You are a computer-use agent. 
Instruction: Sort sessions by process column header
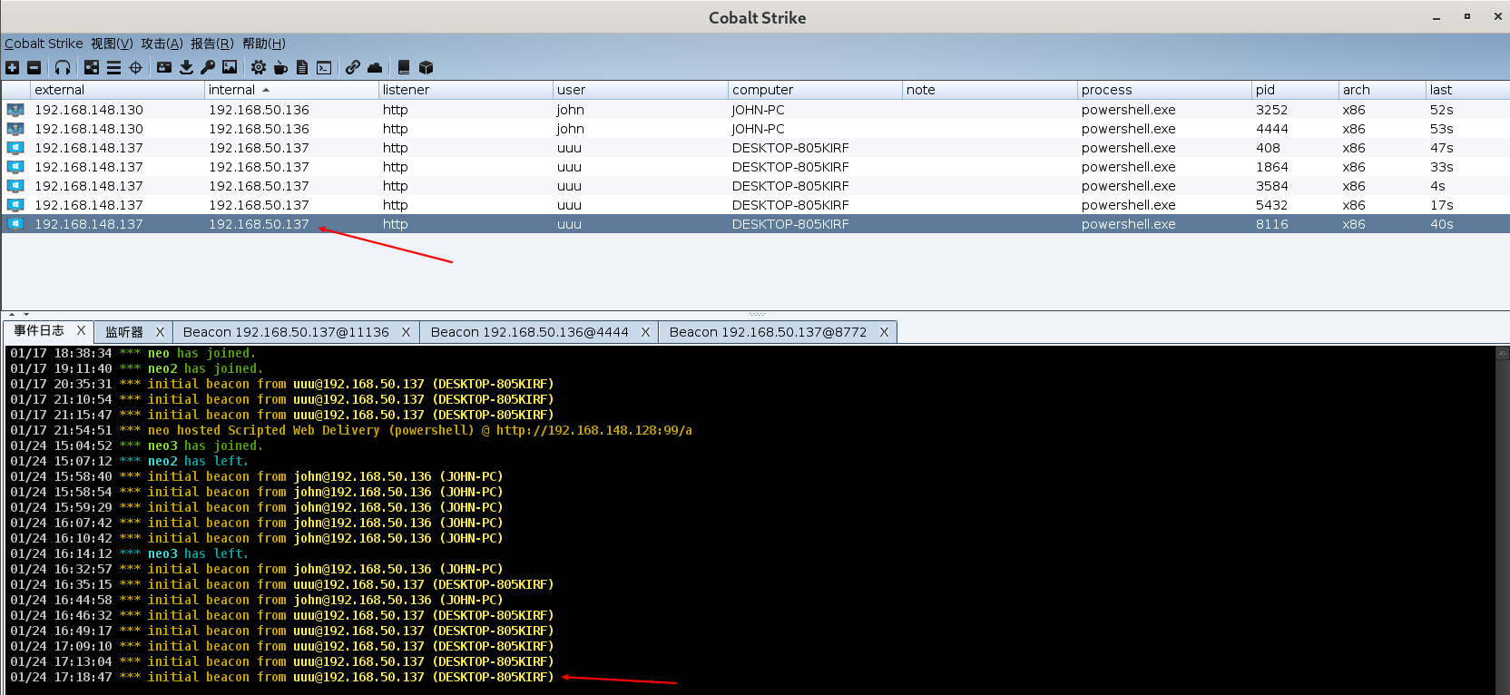1165,90
